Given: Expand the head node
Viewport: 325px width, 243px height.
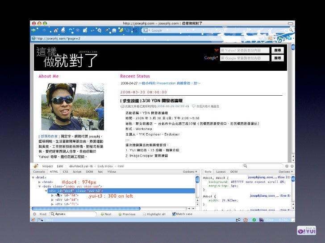Looking at the screenshot, I should pyautogui.click(x=39, y=182).
